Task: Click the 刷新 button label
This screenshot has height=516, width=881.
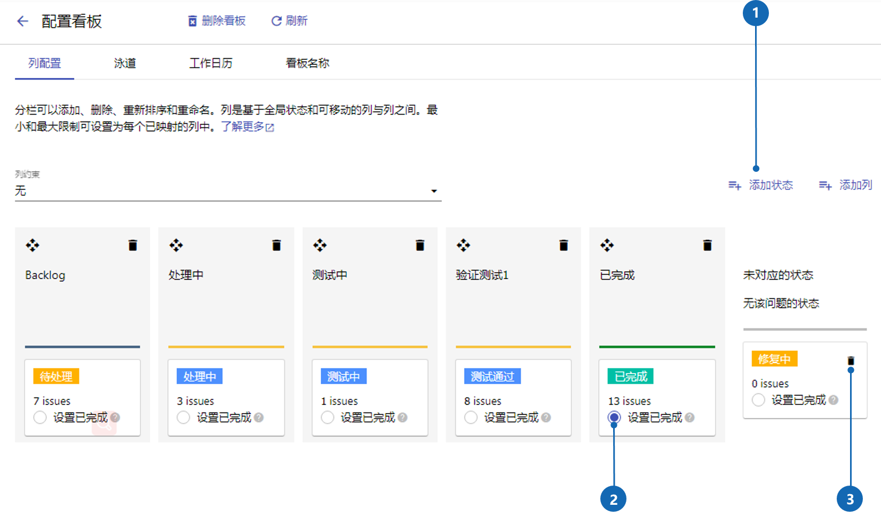Action: [297, 21]
